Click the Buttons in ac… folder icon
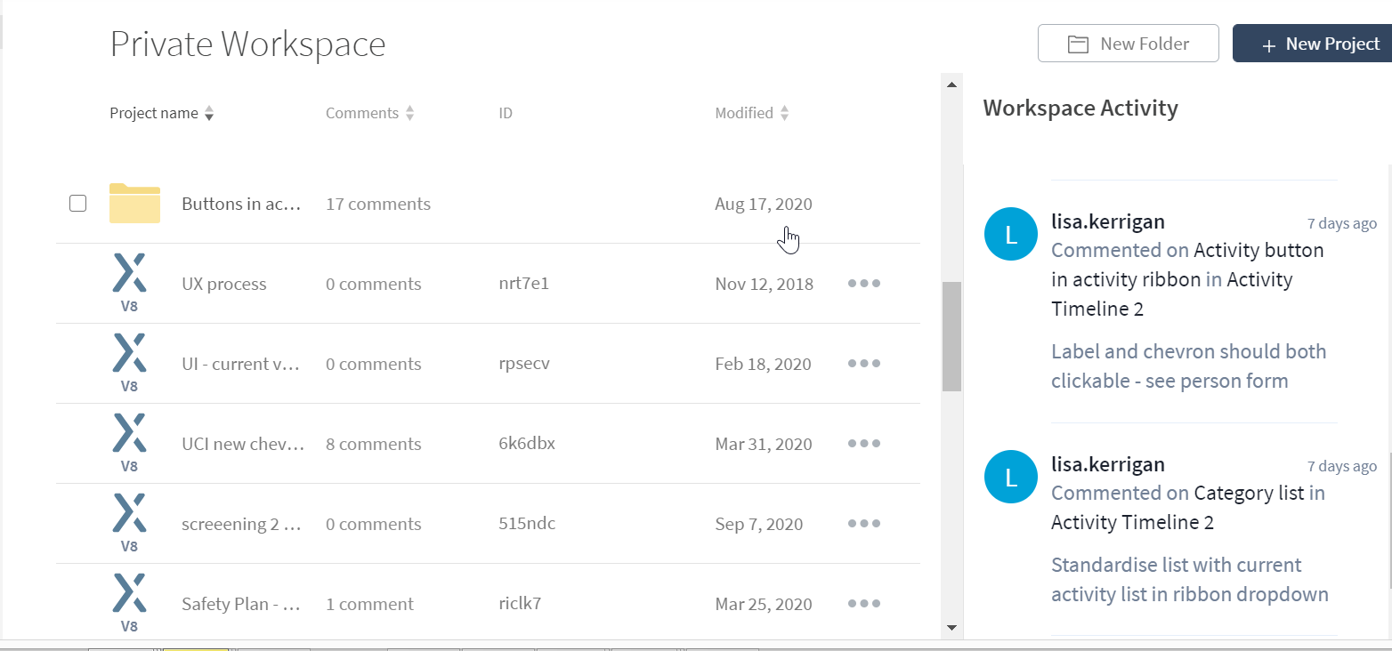Viewport: 1392px width, 651px height. [x=134, y=203]
